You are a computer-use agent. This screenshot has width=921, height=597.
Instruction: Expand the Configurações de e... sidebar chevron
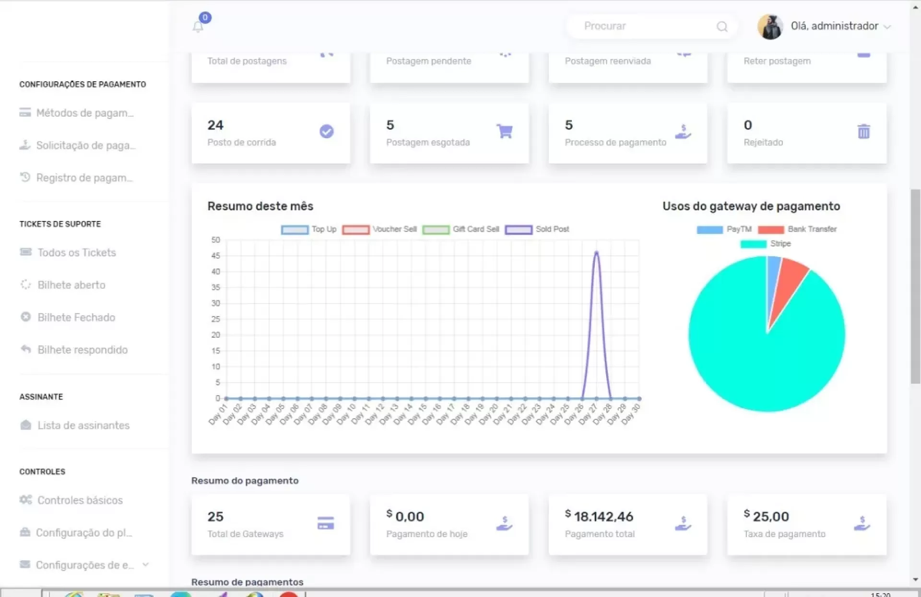[x=146, y=564]
